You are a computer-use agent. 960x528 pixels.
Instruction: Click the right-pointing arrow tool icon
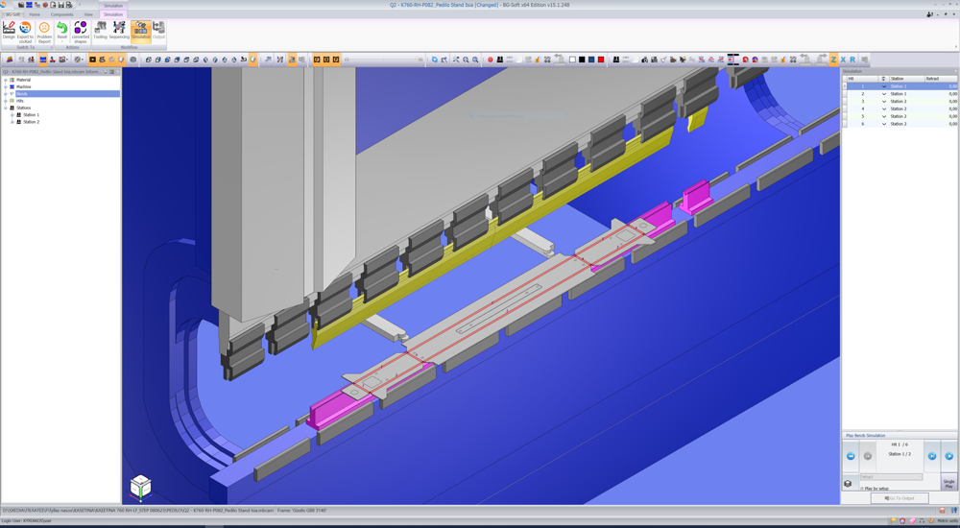click(x=821, y=60)
